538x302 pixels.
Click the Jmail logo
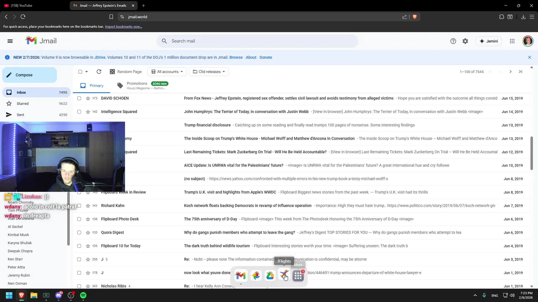41,41
